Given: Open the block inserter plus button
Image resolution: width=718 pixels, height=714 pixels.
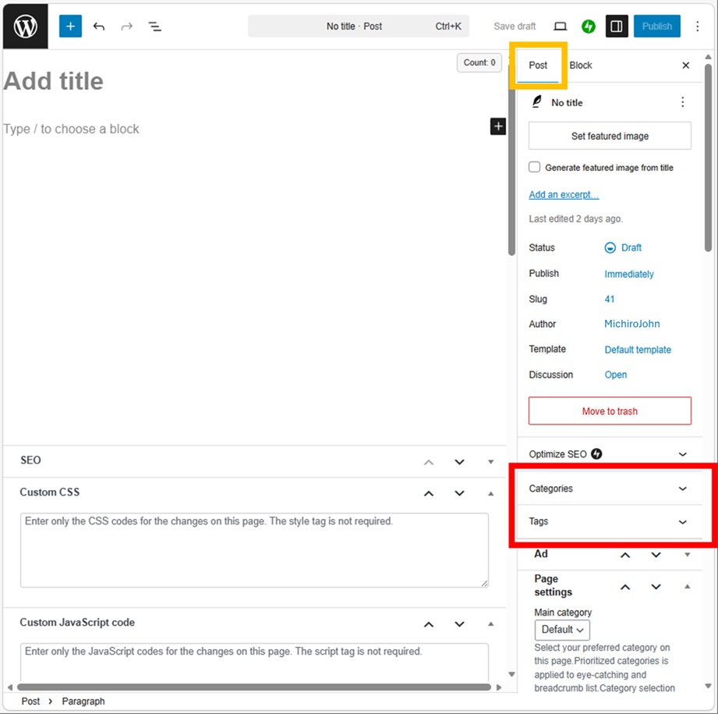Looking at the screenshot, I should [x=70, y=27].
